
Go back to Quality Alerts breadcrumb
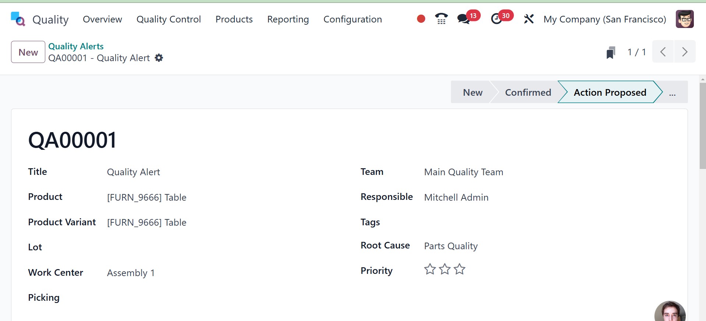76,46
